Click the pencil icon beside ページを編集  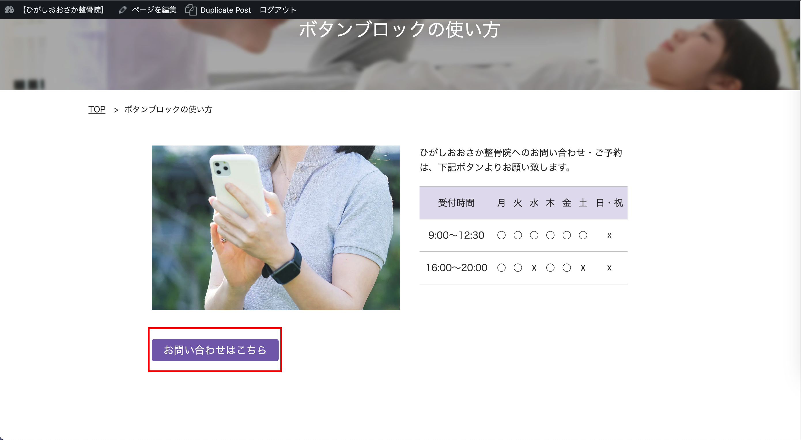[x=122, y=10]
